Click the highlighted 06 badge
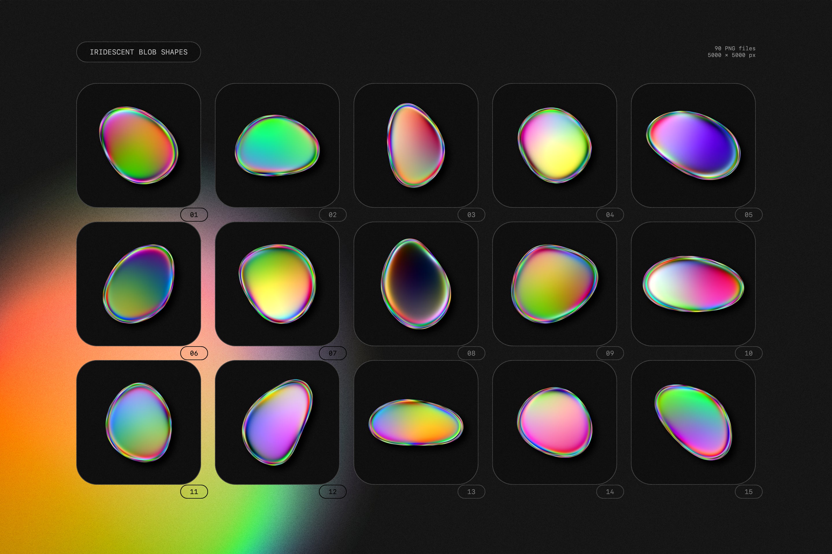 click(x=194, y=353)
